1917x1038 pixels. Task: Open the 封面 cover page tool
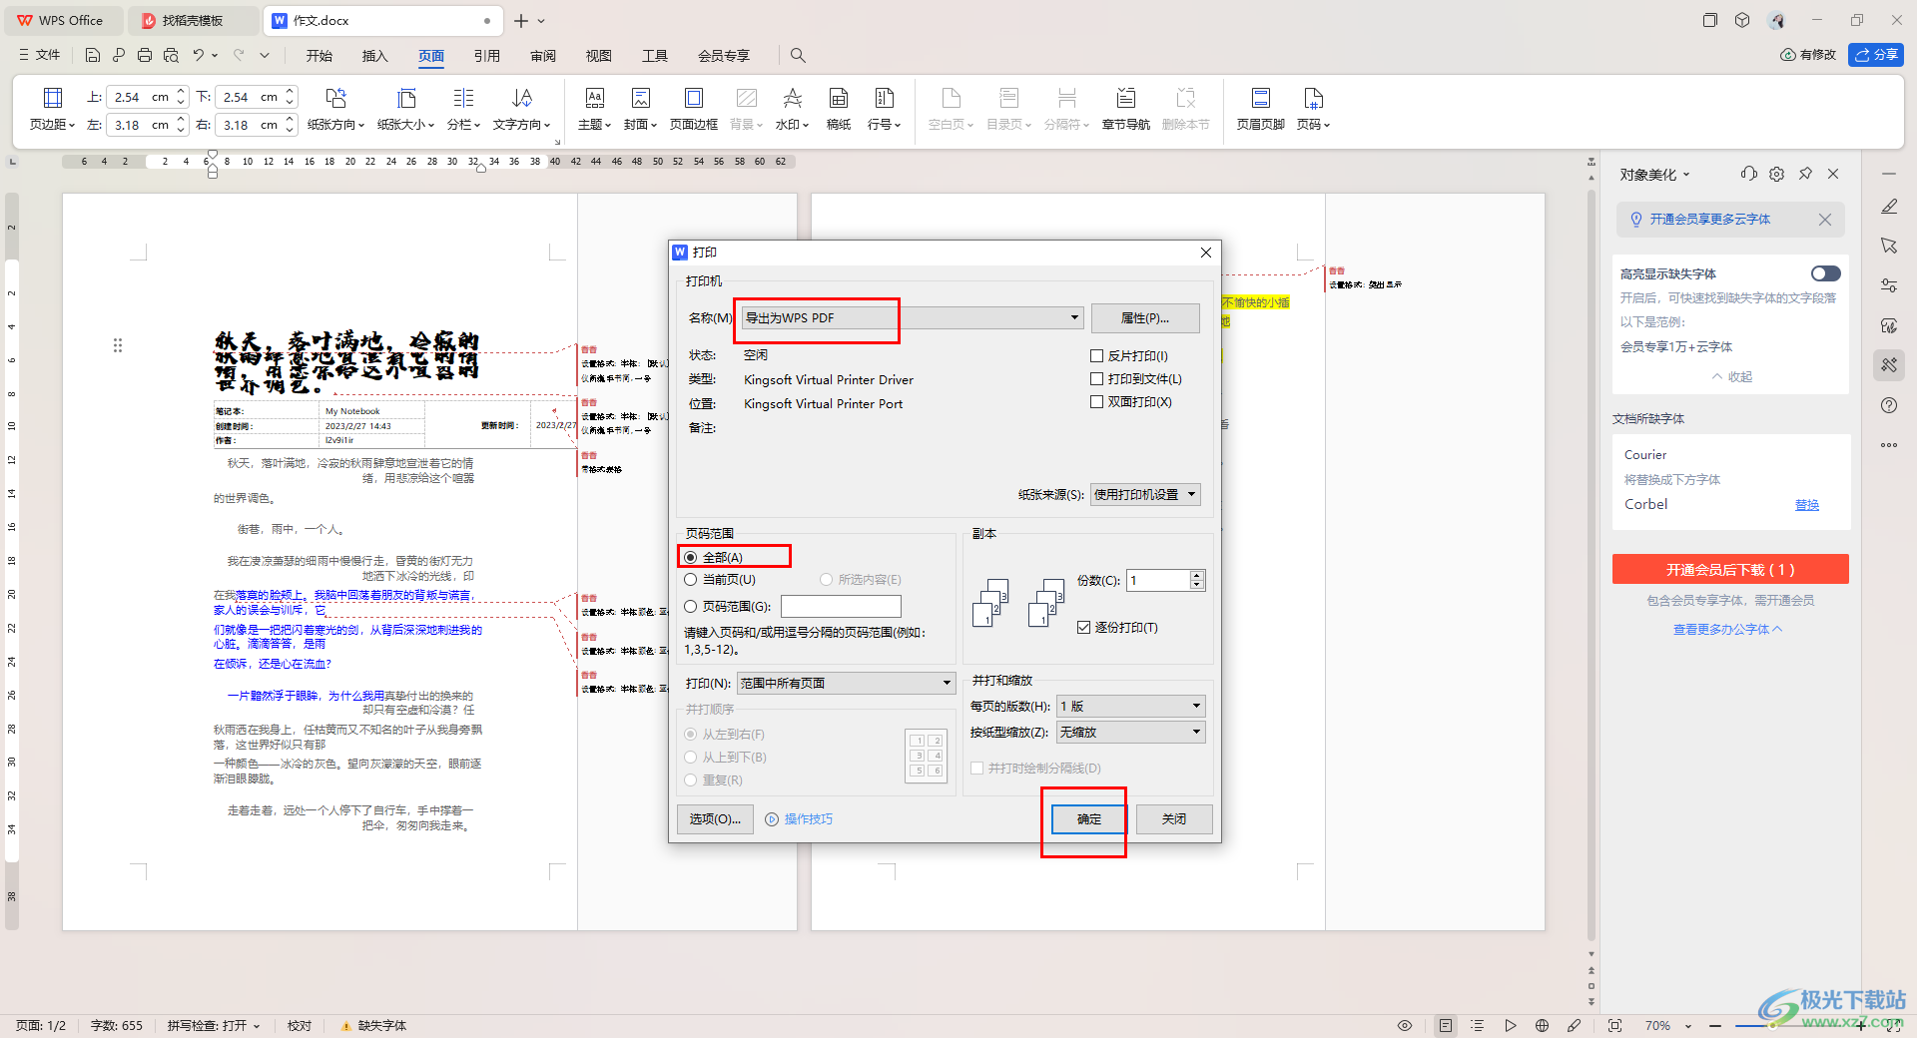tap(640, 108)
